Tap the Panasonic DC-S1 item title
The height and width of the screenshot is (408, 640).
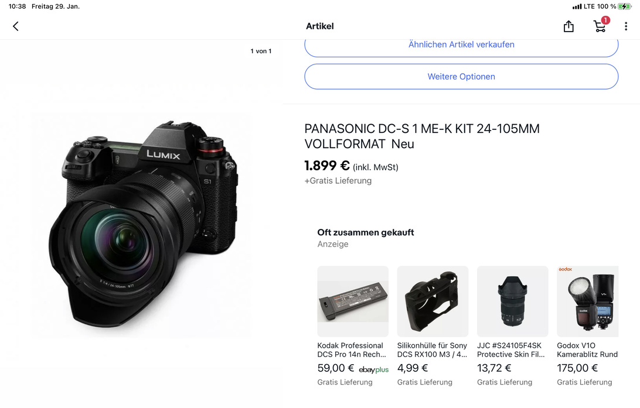pyautogui.click(x=421, y=136)
